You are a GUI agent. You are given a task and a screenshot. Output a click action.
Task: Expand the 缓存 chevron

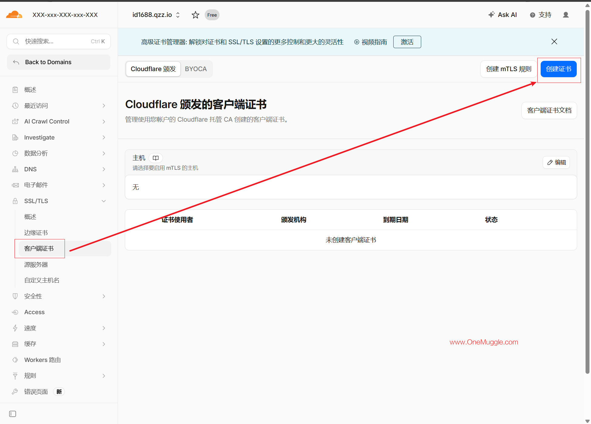[104, 344]
